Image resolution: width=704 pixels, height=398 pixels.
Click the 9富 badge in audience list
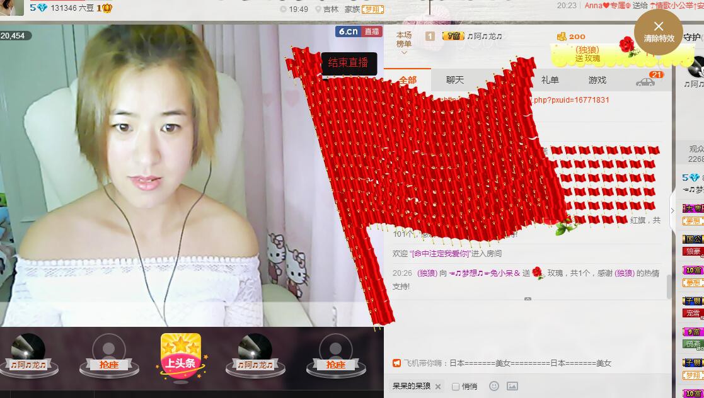(x=693, y=332)
